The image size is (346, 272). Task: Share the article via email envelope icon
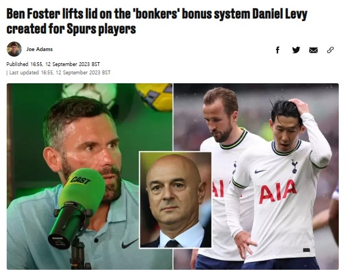[x=313, y=50]
